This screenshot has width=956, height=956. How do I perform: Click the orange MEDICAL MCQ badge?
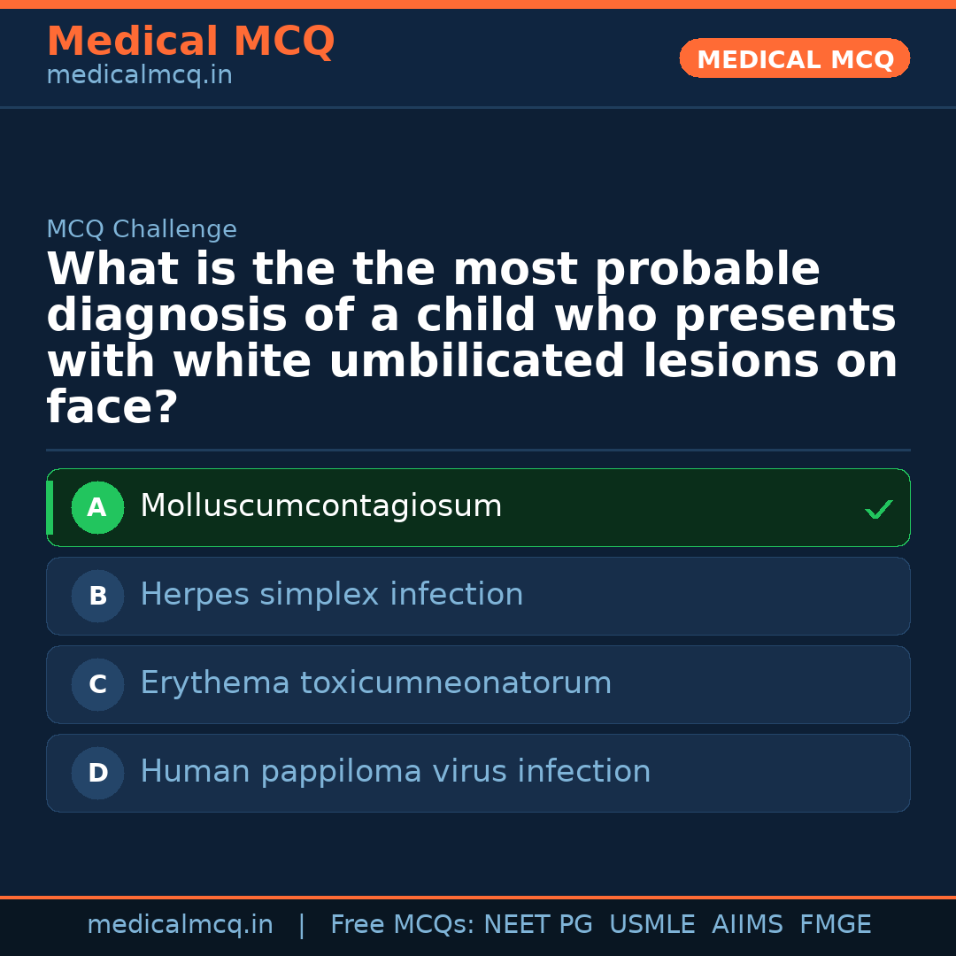point(794,59)
